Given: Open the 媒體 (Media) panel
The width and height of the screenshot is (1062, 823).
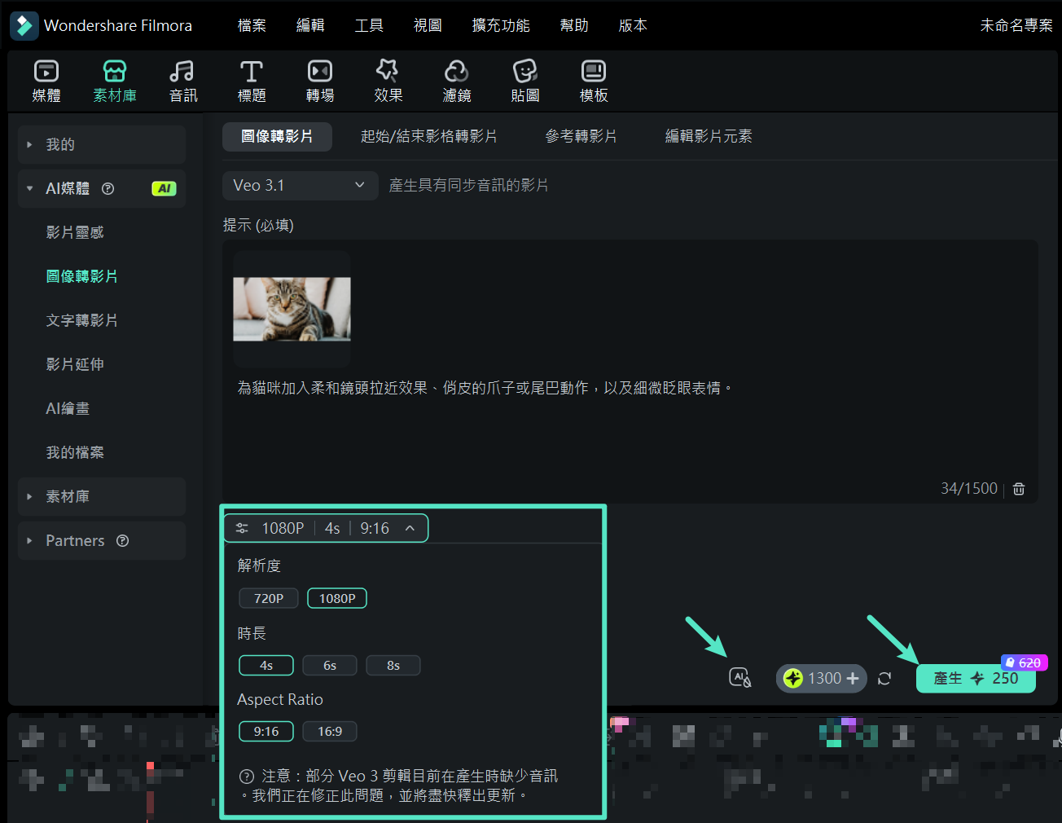Looking at the screenshot, I should point(46,80).
